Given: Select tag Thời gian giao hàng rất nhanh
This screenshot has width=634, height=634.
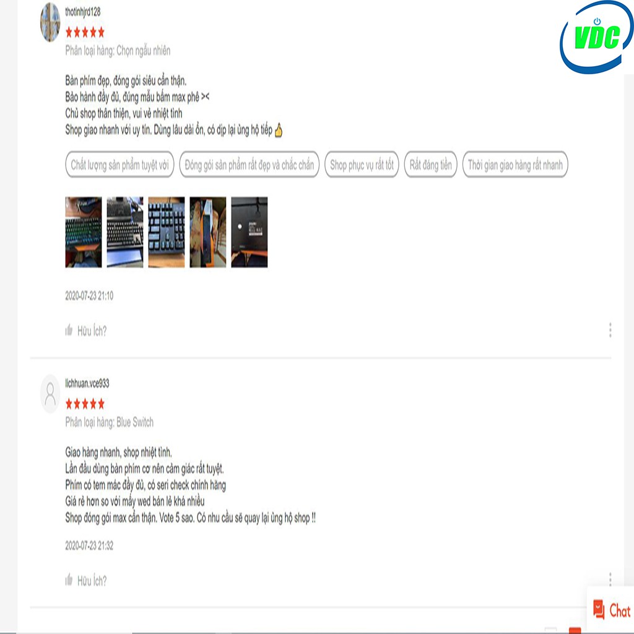Looking at the screenshot, I should pyautogui.click(x=515, y=165).
